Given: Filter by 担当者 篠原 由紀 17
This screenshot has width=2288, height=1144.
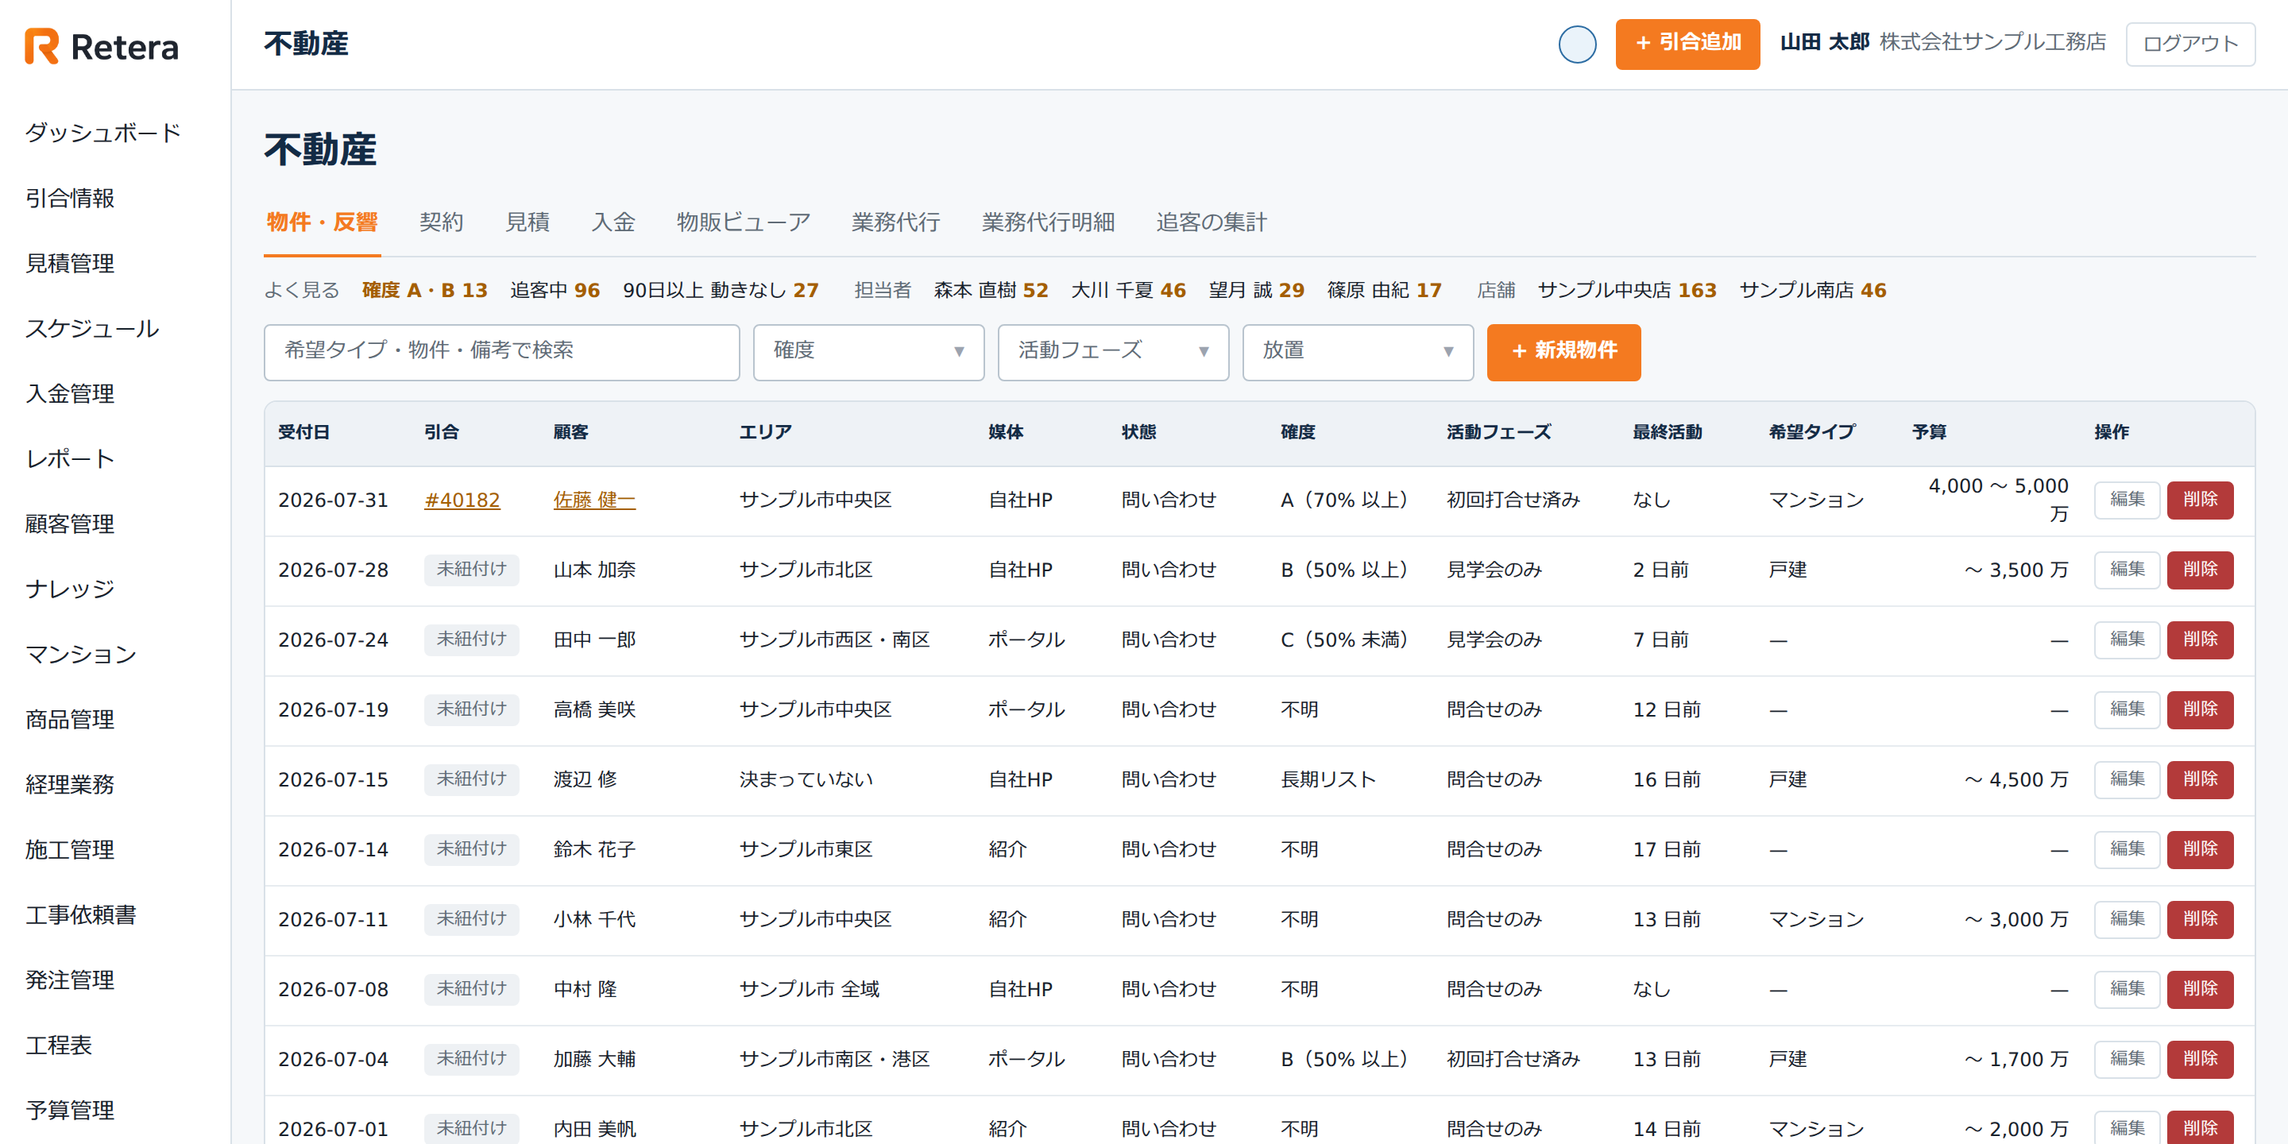Looking at the screenshot, I should pyautogui.click(x=1384, y=291).
